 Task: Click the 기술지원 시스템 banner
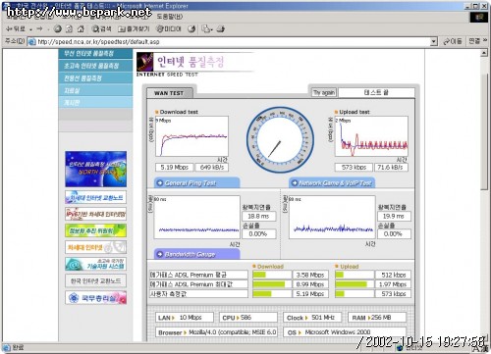[95, 264]
